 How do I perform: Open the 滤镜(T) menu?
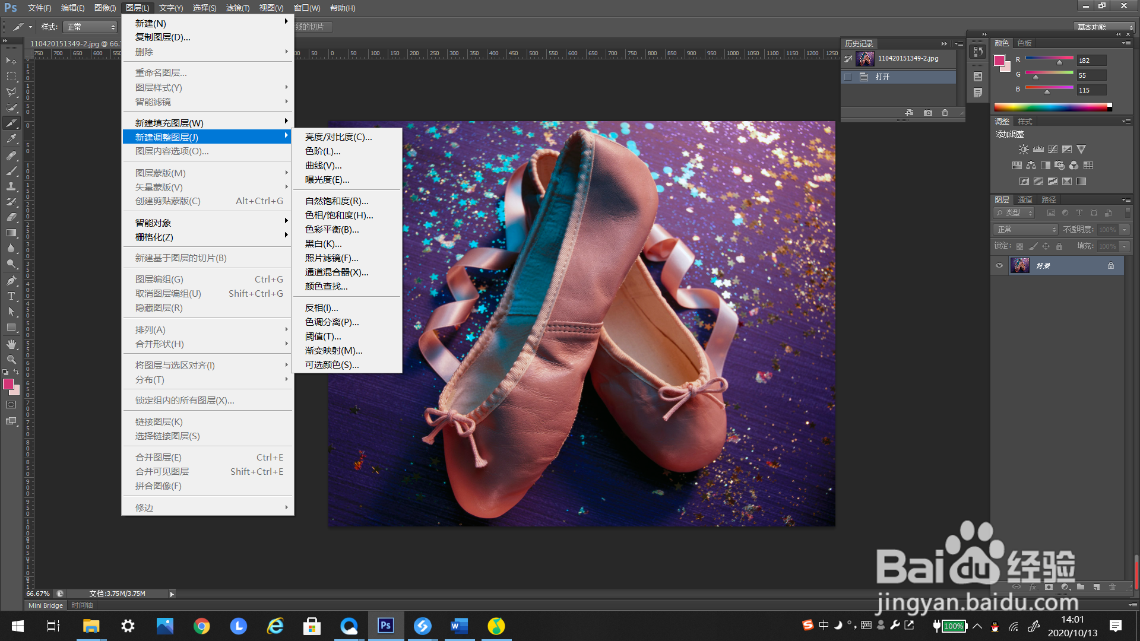click(x=237, y=8)
